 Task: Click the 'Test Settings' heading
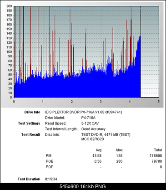point(29,123)
